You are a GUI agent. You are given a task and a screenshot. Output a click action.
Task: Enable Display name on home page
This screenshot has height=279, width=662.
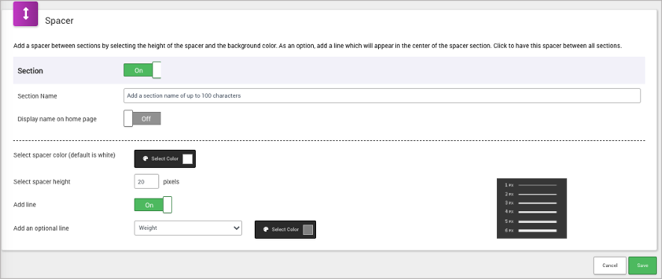click(x=142, y=119)
